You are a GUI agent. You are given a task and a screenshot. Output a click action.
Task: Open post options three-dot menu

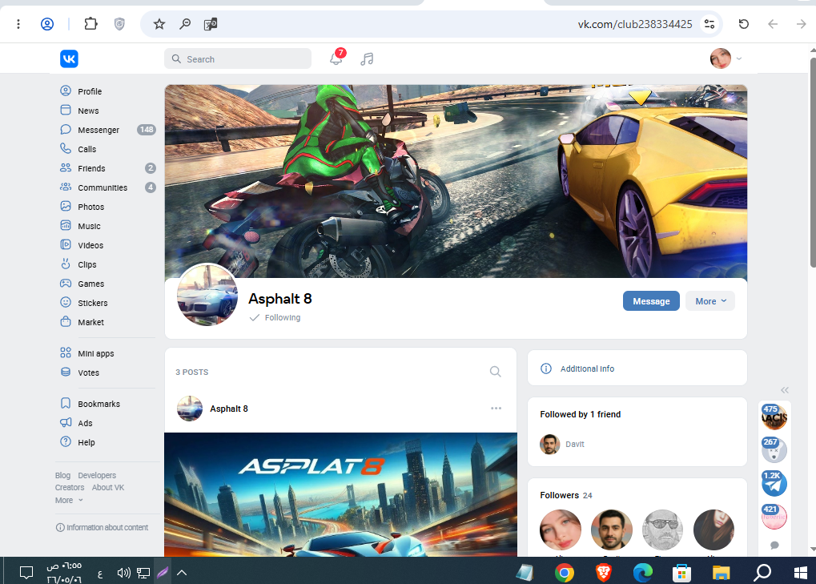pos(496,408)
